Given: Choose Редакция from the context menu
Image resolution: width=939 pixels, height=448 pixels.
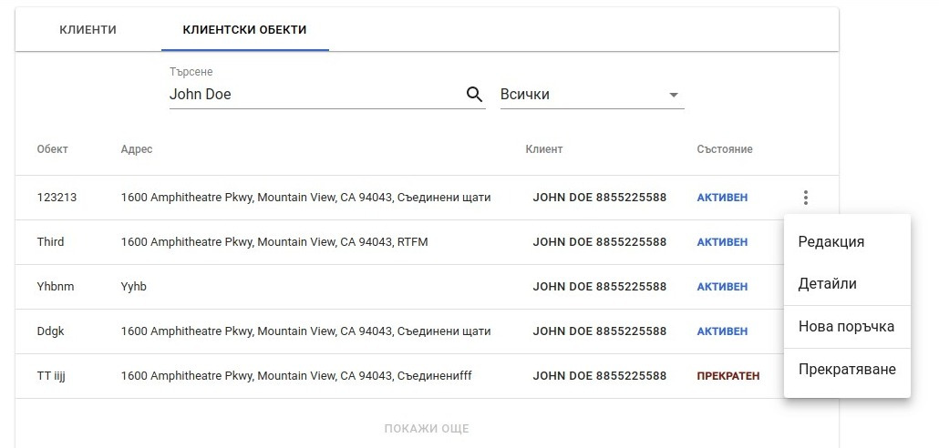Looking at the screenshot, I should pos(847,241).
